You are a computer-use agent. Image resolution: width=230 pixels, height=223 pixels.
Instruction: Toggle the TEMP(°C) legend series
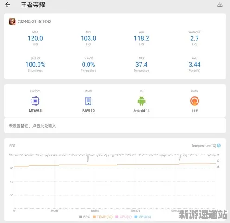click(102, 216)
